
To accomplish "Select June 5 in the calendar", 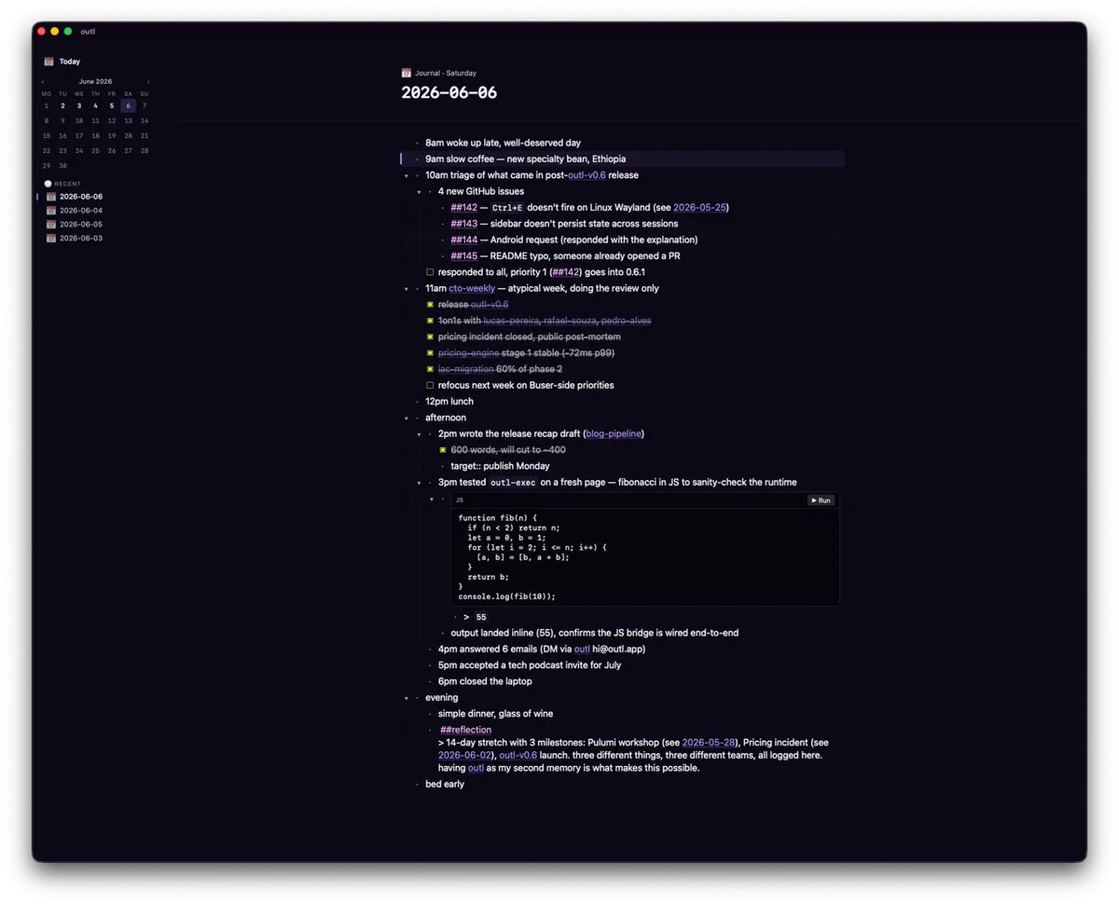I will pyautogui.click(x=112, y=105).
